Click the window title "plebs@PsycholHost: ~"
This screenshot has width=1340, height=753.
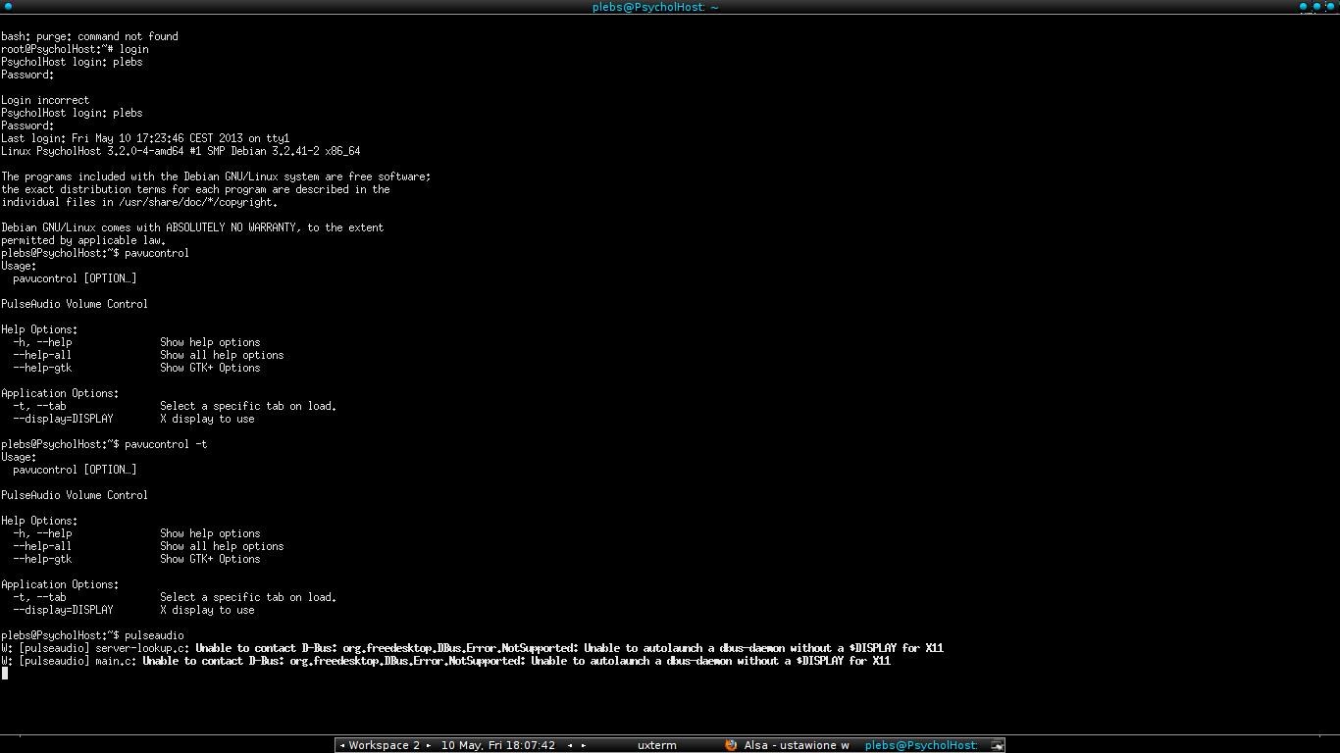655,7
